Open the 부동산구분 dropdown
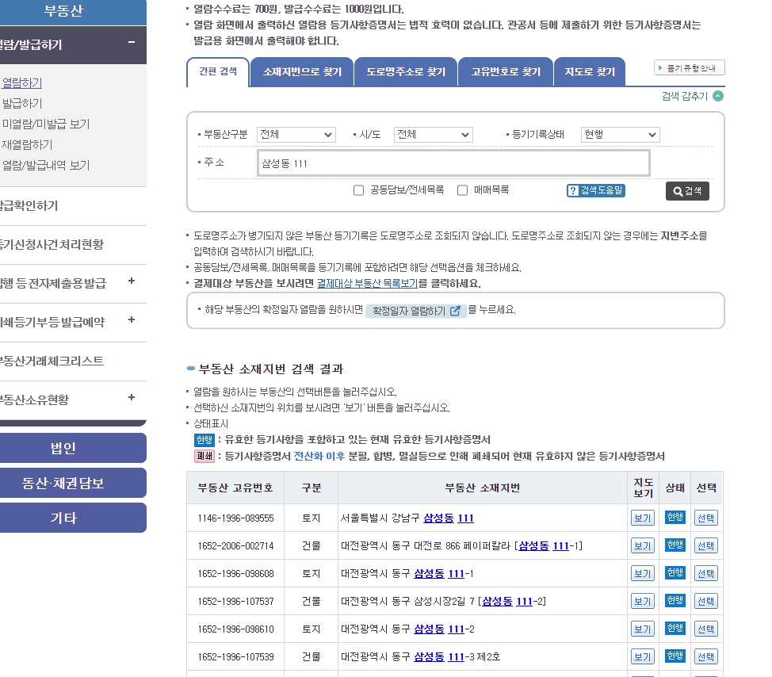 (x=296, y=135)
